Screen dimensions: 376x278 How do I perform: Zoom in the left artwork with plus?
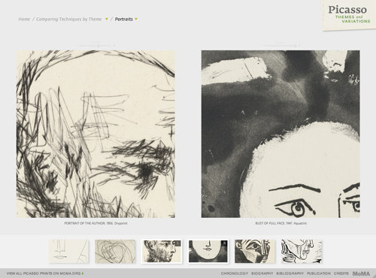(114, 46)
